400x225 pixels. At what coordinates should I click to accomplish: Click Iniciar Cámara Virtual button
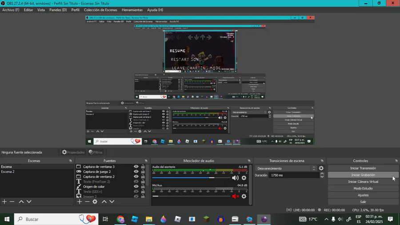[x=363, y=182]
